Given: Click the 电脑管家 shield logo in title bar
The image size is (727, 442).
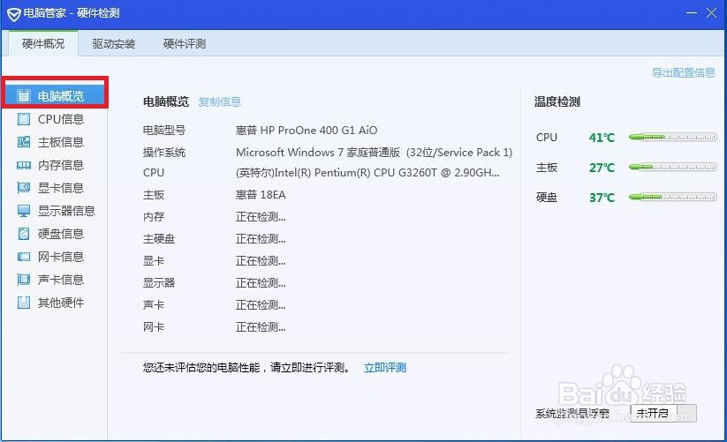Looking at the screenshot, I should [x=14, y=14].
